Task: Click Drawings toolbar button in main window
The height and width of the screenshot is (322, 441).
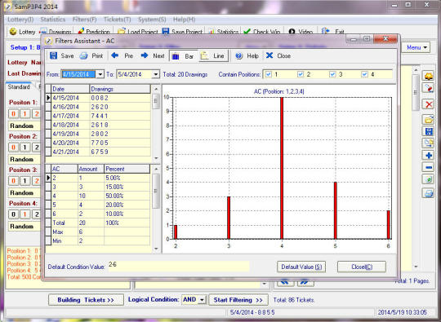Action: point(56,32)
